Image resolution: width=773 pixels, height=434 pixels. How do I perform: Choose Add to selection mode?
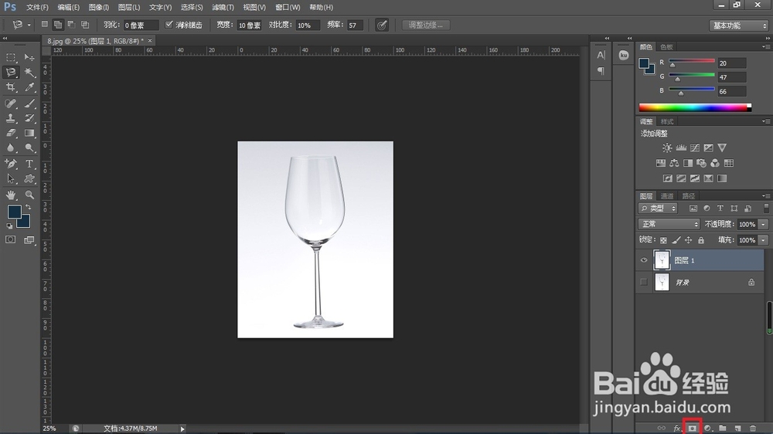[58, 24]
